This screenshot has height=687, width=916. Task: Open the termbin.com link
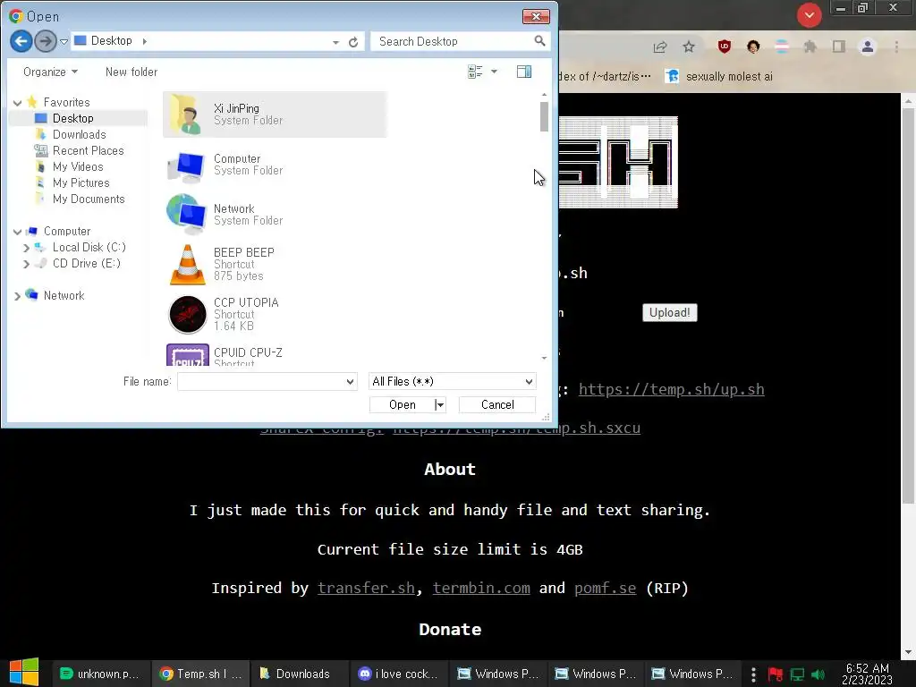[x=481, y=589]
